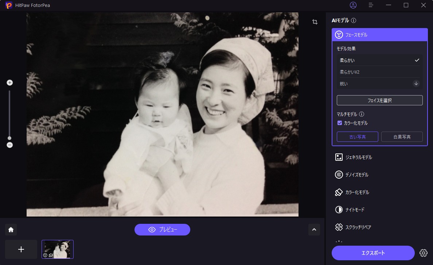
Task: Open the settings gear icon
Action: (x=423, y=253)
